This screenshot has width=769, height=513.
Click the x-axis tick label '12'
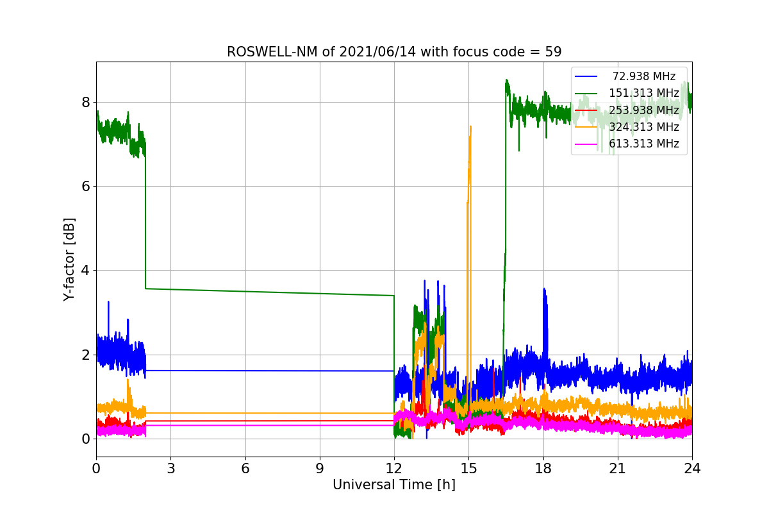(394, 469)
